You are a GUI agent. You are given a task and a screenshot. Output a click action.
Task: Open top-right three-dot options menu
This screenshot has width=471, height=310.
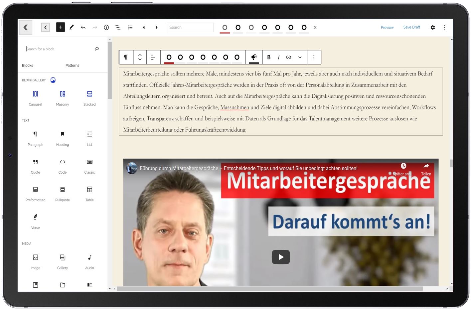pyautogui.click(x=444, y=28)
